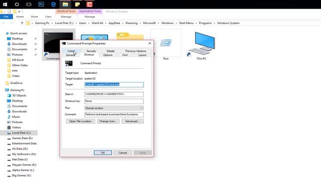Open the MS Excel folder in sidebar
Screen dimensions: 321x181
click(x=18, y=60)
